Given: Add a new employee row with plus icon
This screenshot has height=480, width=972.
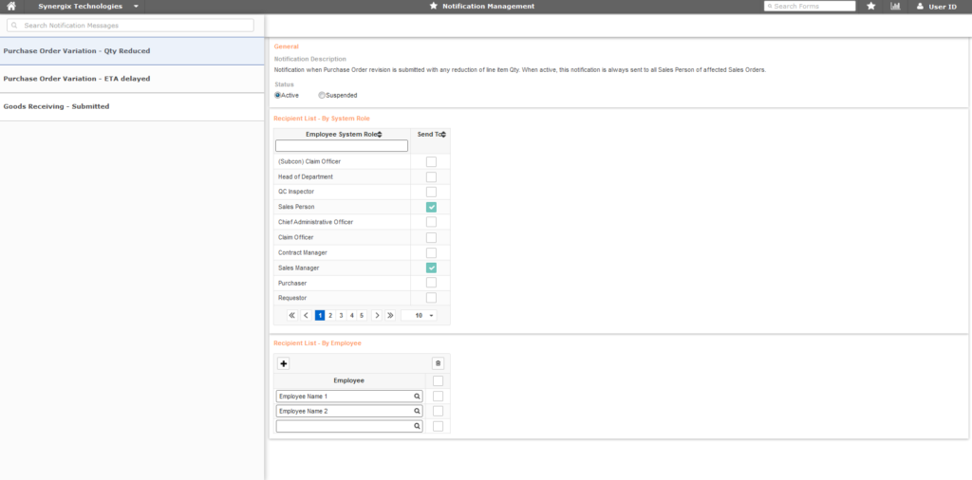Looking at the screenshot, I should [x=283, y=363].
